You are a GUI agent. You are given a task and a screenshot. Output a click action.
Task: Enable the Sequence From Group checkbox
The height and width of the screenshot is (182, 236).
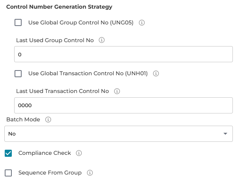point(8,173)
